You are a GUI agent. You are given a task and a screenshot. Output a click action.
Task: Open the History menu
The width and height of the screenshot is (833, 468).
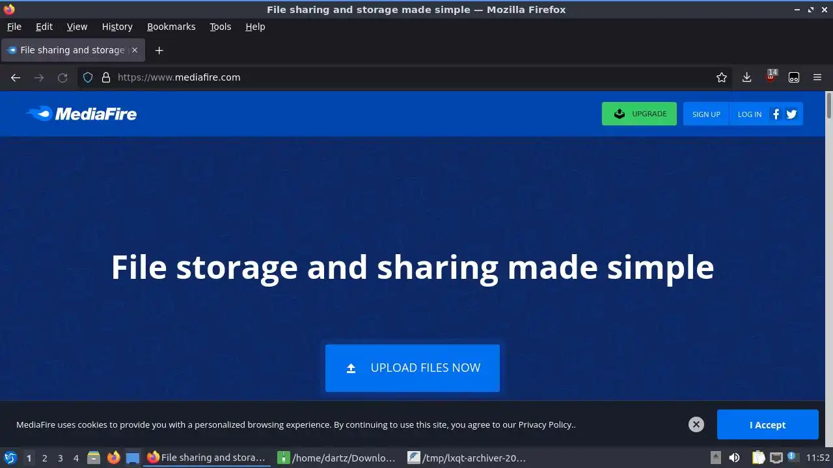point(117,27)
